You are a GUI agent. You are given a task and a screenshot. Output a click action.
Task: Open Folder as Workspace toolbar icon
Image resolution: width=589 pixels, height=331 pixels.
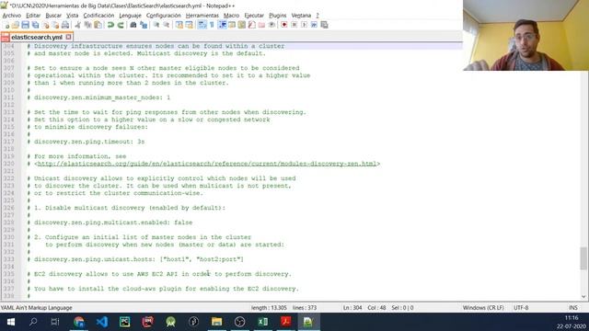pos(261,25)
